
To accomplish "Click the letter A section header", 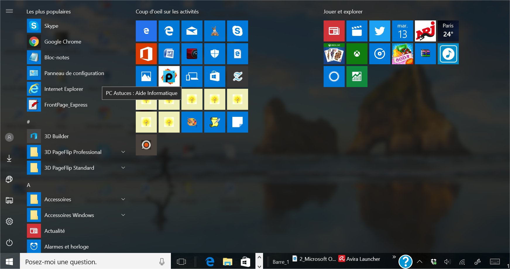I will (28, 185).
